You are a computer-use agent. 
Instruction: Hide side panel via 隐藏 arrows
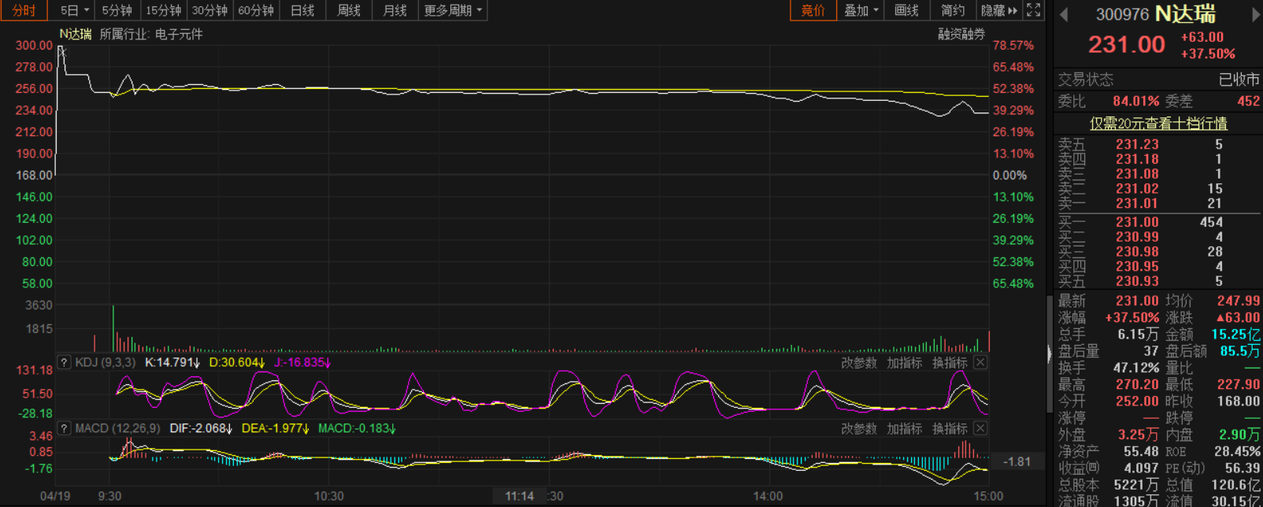point(998,10)
